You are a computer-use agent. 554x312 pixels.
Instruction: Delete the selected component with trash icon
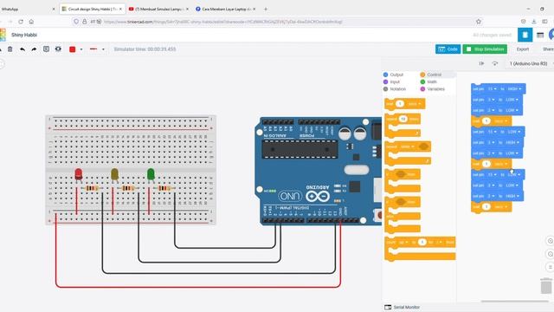click(10, 49)
